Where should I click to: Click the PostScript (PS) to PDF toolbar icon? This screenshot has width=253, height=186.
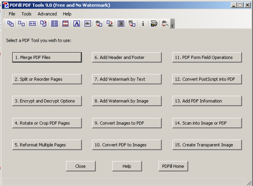click(132, 24)
